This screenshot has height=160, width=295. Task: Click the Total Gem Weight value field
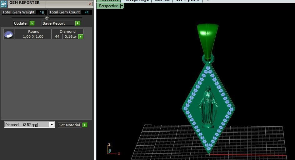(x=42, y=12)
